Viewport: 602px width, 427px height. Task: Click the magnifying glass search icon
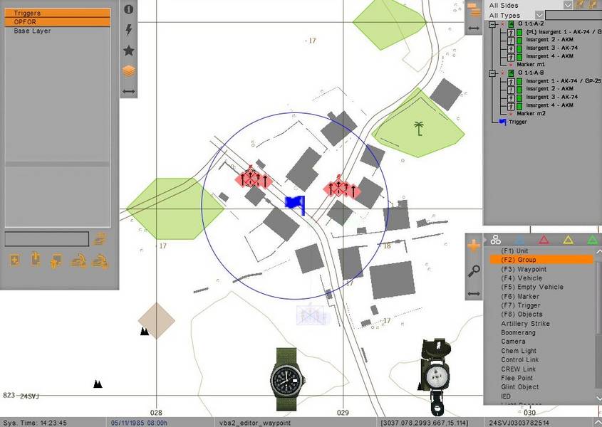pos(474,270)
